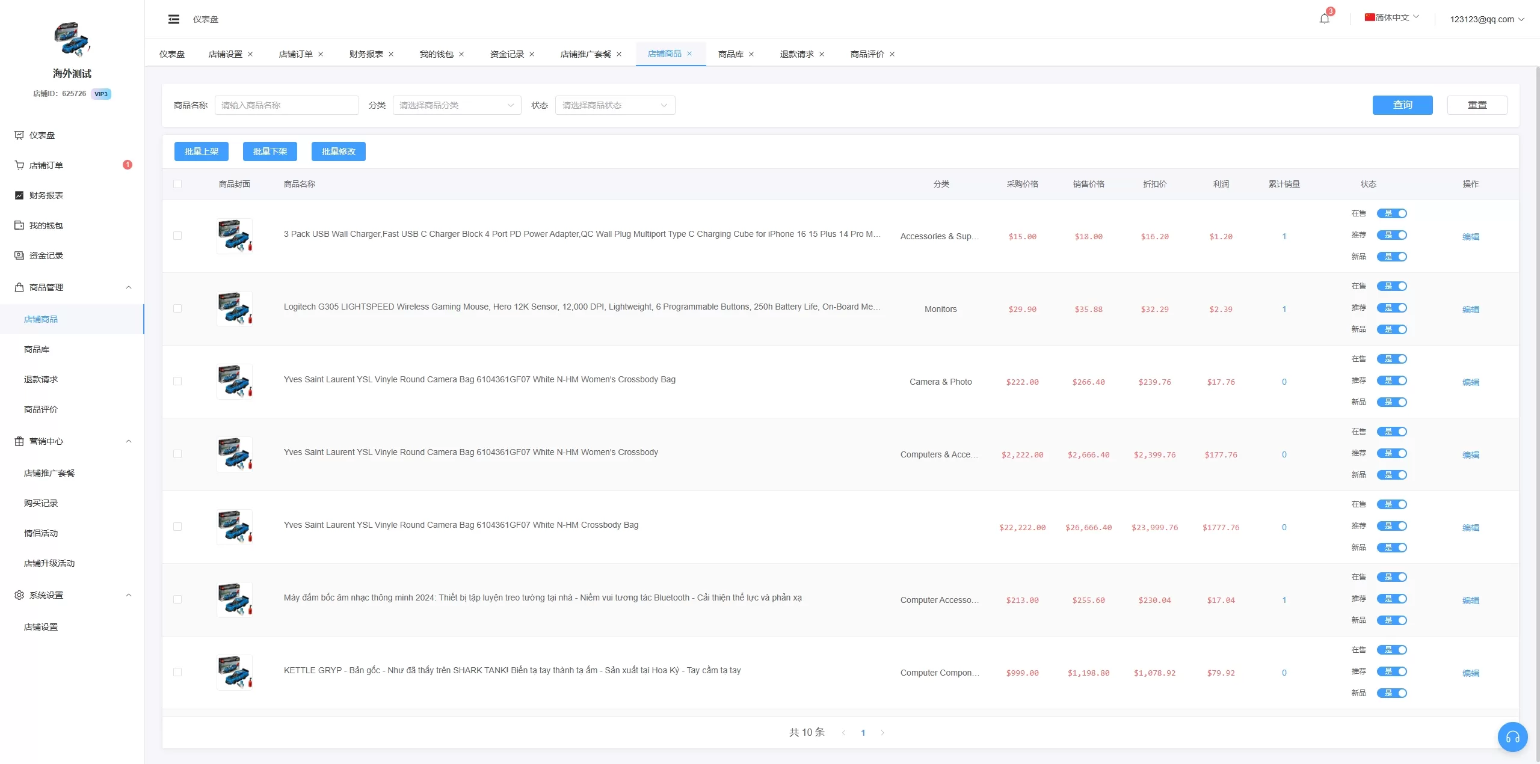Screen dimensions: 1540x764
Task: Switch to the 商品库 tab
Action: 730,54
